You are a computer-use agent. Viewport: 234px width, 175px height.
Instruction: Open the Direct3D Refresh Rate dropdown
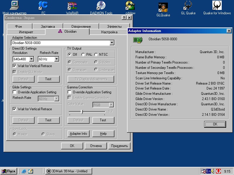[56, 59]
